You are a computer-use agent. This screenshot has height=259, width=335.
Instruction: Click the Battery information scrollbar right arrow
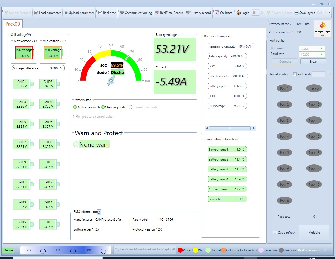(254, 128)
